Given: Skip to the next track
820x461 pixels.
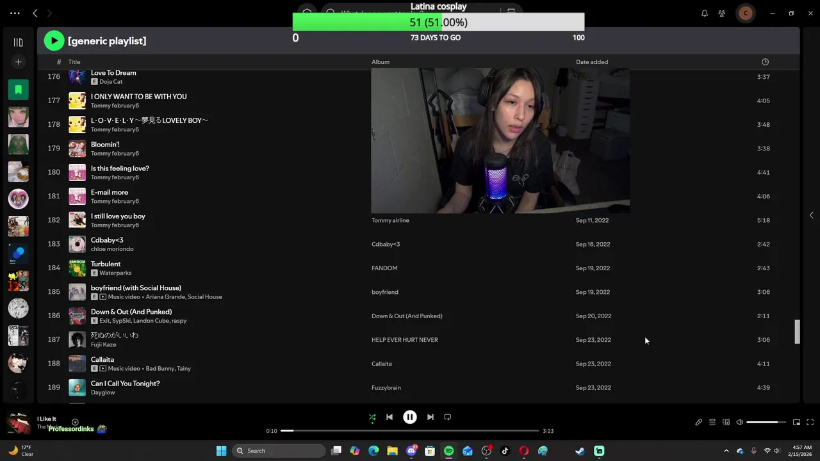Looking at the screenshot, I should click(430, 417).
